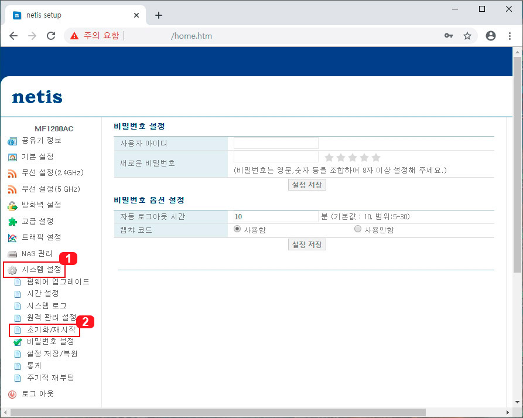Viewport: 523px width, 418px height.
Task: Open the Chrome profile avatar
Action: tap(491, 36)
